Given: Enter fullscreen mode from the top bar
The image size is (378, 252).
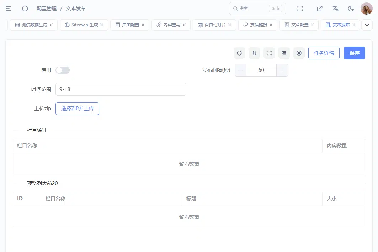Looking at the screenshot, I should point(300,9).
